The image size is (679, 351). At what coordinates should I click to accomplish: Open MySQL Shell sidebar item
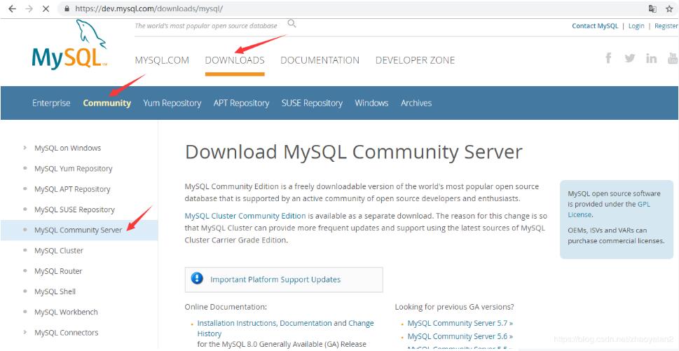pos(55,291)
